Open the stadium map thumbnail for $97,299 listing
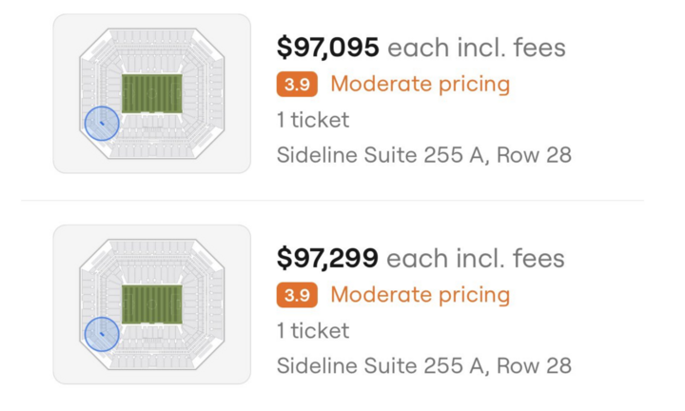Screen dimensions: 685x411 pyautogui.click(x=152, y=304)
